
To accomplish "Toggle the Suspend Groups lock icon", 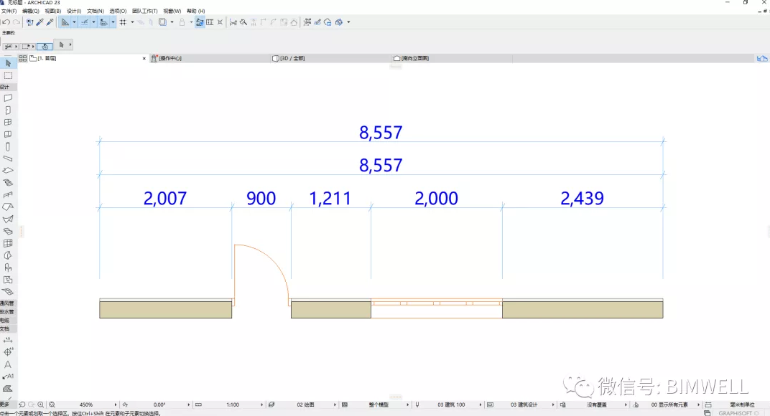I will click(182, 22).
